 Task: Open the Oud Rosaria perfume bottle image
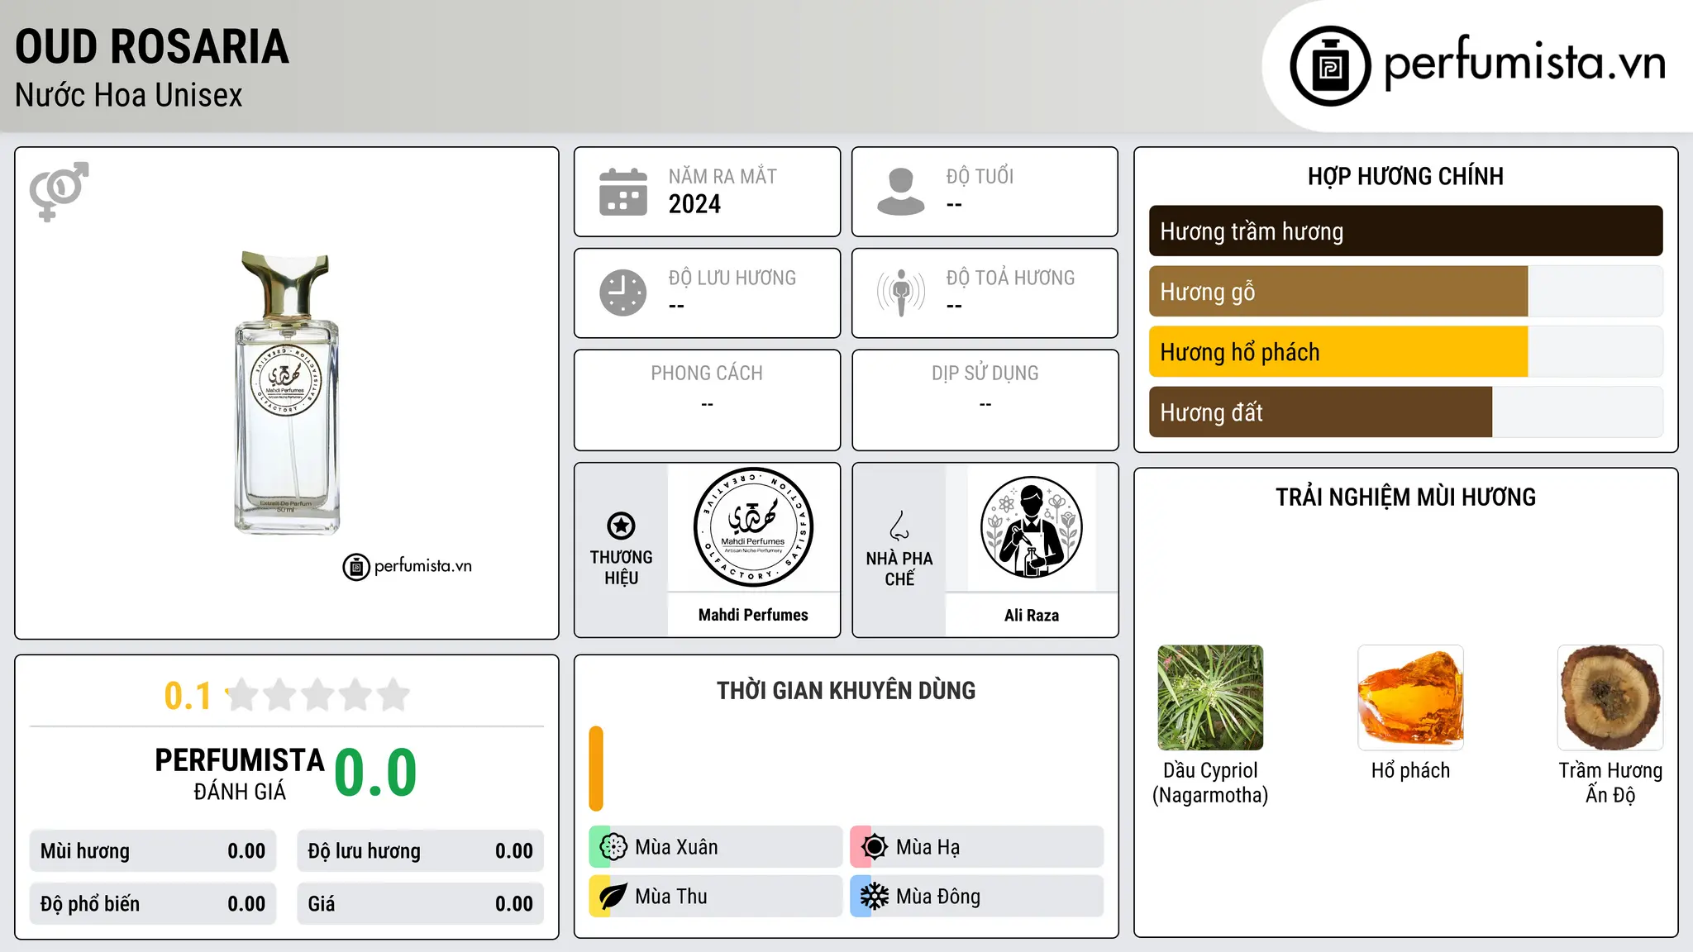(287, 393)
